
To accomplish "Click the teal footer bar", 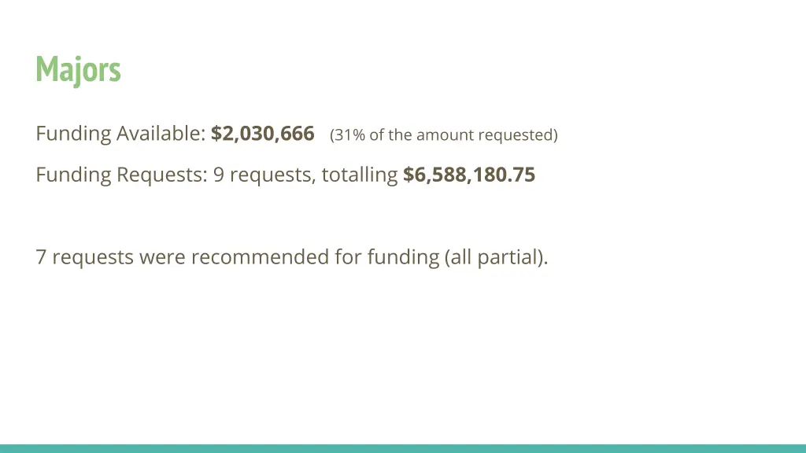I will click(x=403, y=448).
